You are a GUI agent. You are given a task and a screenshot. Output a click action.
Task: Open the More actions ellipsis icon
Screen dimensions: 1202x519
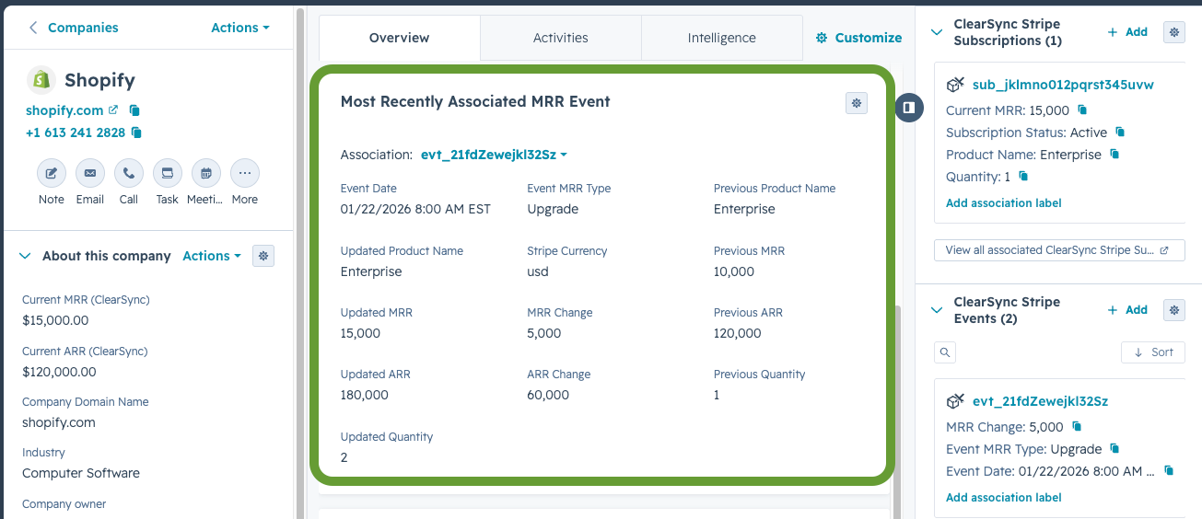245,173
